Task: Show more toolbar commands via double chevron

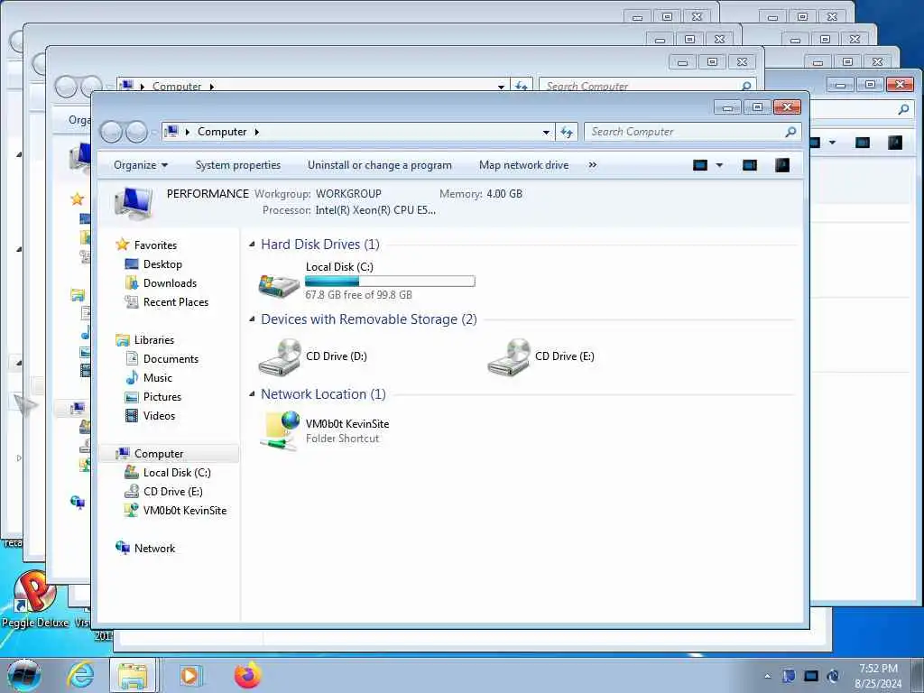Action: 592,165
